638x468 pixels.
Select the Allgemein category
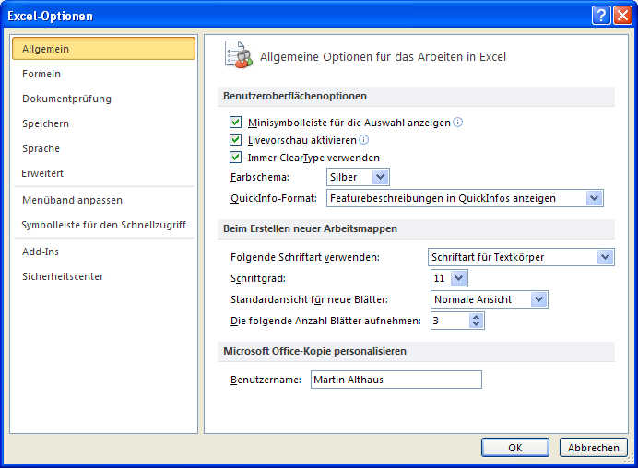pyautogui.click(x=104, y=49)
